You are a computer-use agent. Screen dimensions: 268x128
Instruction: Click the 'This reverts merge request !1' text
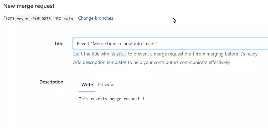[113, 99]
